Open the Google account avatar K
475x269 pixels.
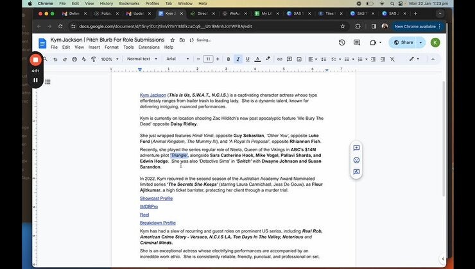(435, 43)
